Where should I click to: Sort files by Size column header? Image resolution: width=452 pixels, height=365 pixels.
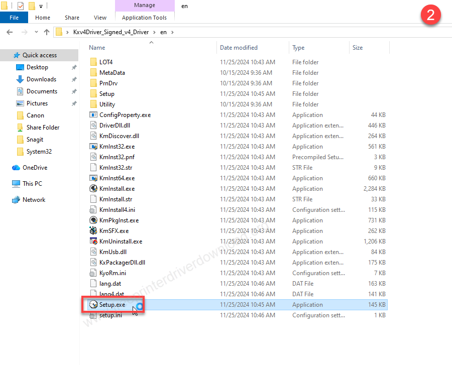click(358, 48)
